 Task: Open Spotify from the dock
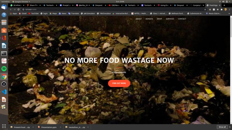point(4,69)
